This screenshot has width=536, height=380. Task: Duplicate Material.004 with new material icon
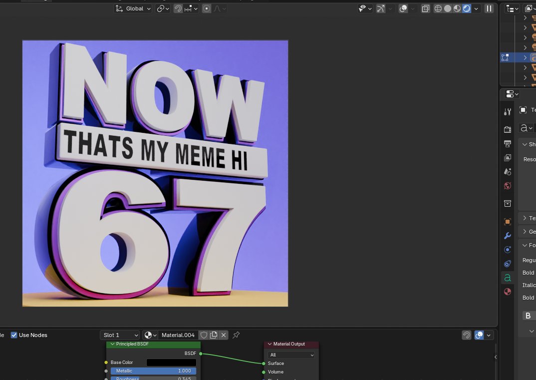(214, 335)
